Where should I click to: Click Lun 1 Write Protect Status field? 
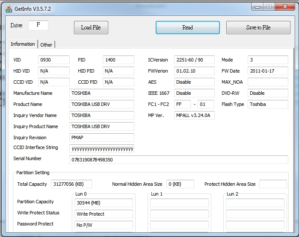click(x=179, y=214)
